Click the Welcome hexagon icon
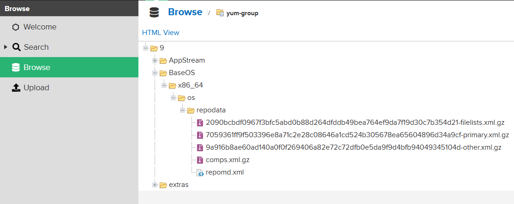The height and width of the screenshot is (204, 514). [x=16, y=27]
